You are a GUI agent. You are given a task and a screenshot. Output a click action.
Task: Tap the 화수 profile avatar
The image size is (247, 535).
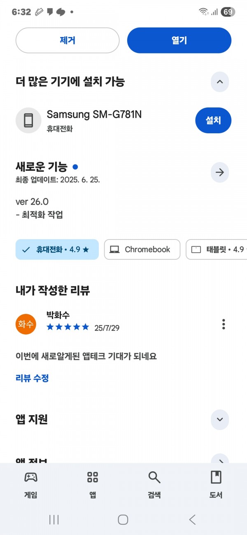(26, 324)
